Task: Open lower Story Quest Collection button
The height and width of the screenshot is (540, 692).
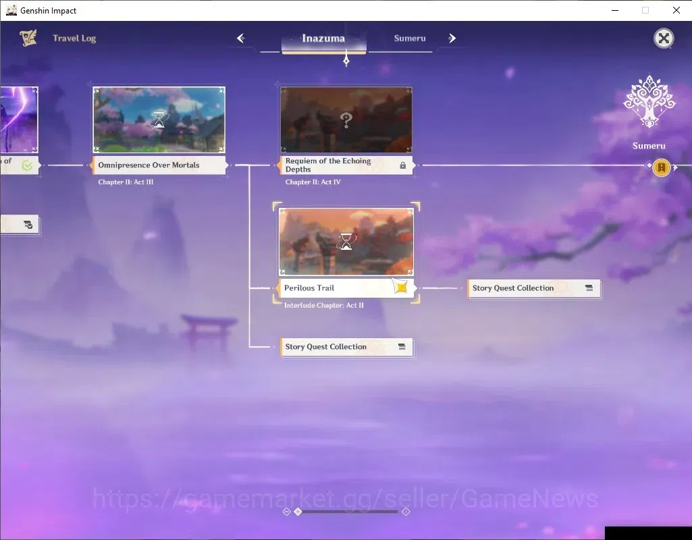Action: (347, 347)
